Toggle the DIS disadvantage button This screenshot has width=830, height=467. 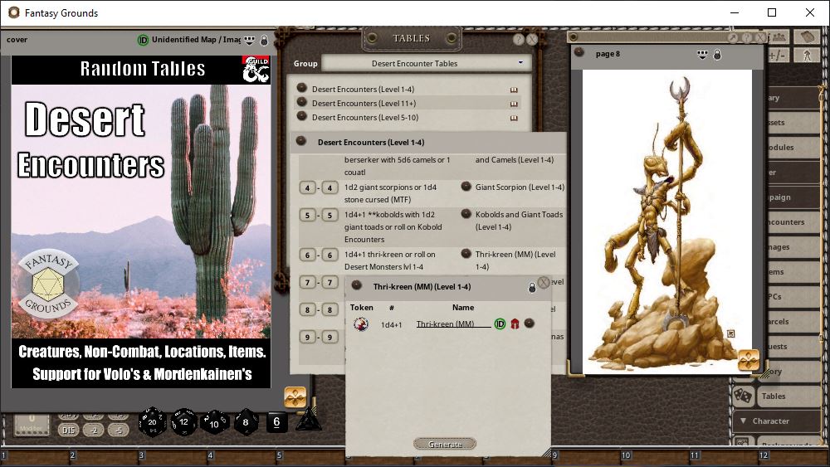coord(68,430)
